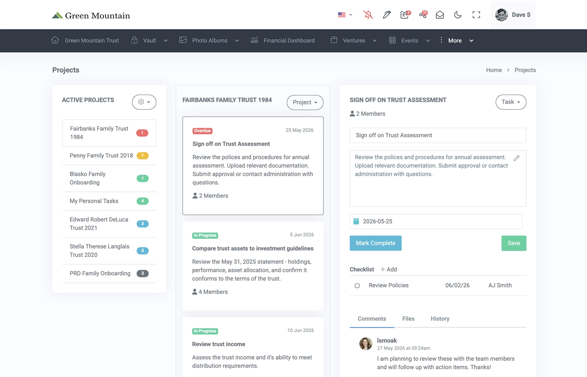The height and width of the screenshot is (377, 587).
Task: Open the Project dropdown button
Action: coord(305,102)
